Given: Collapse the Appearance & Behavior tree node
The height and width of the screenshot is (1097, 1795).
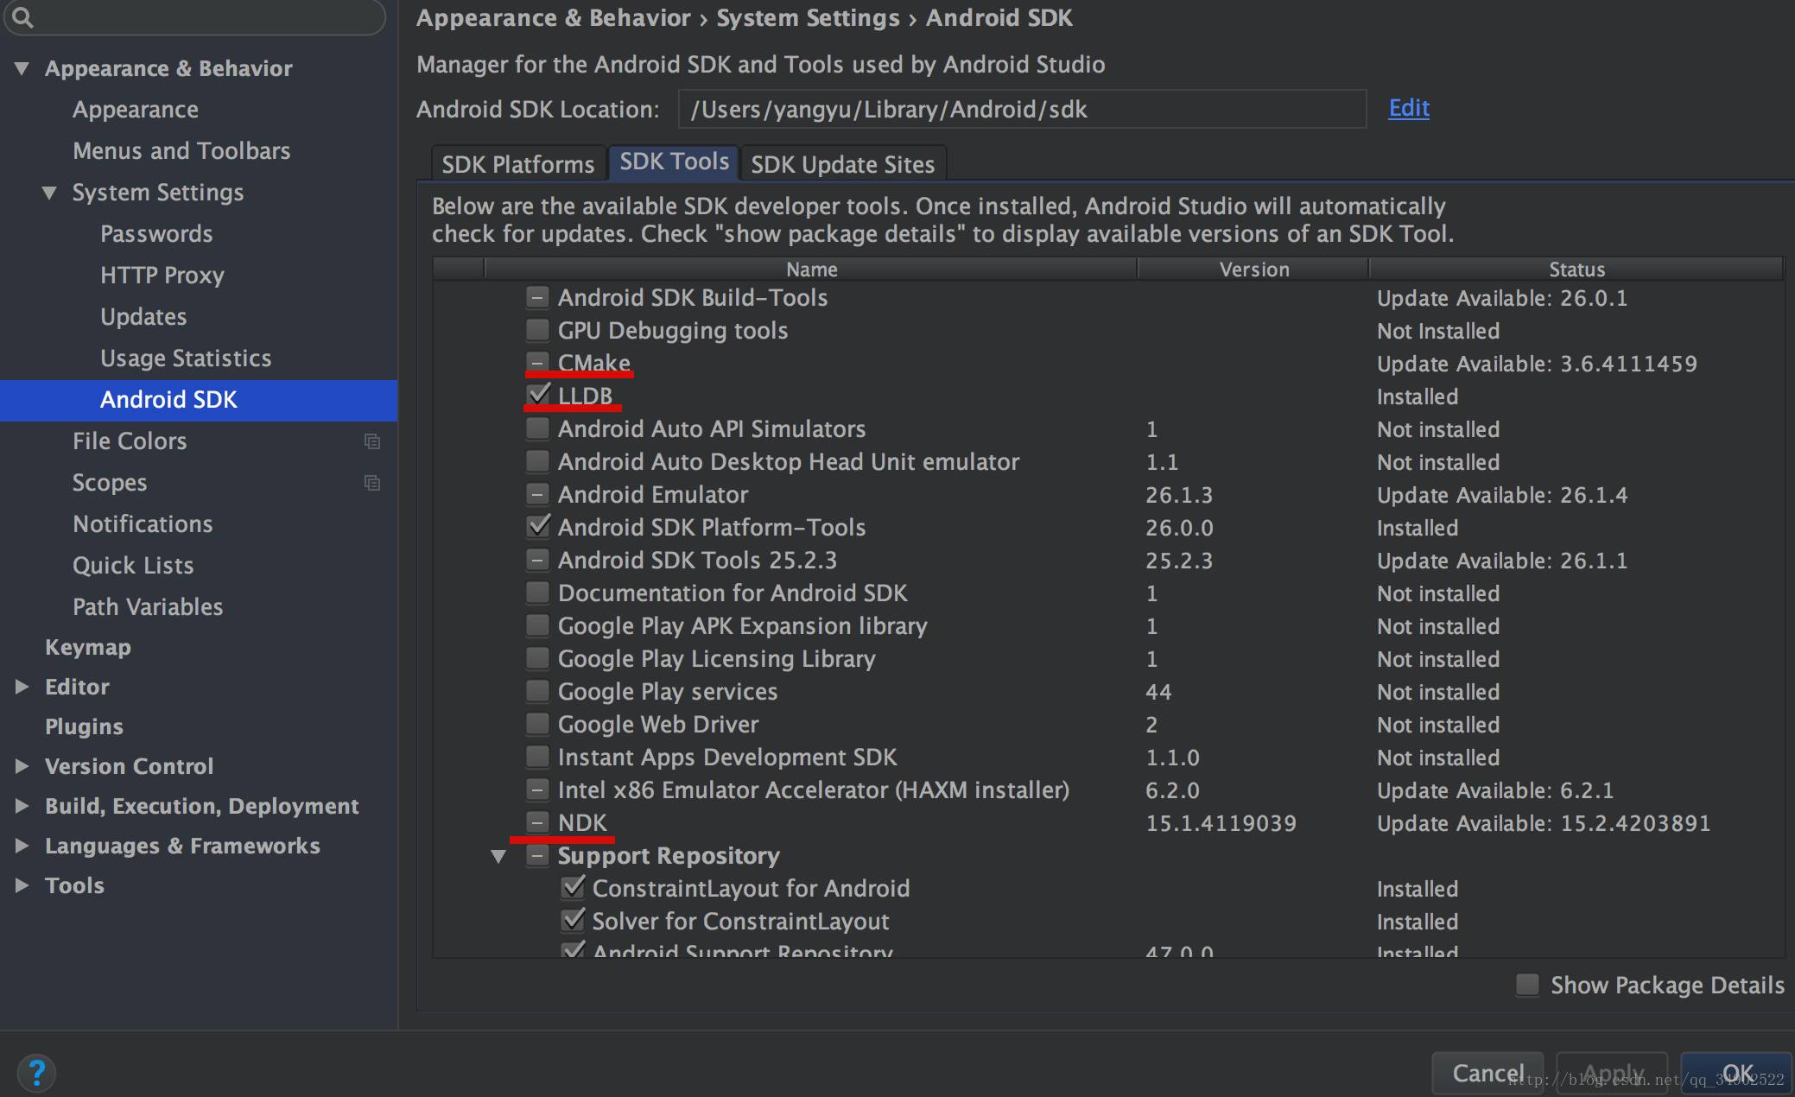Looking at the screenshot, I should [22, 68].
